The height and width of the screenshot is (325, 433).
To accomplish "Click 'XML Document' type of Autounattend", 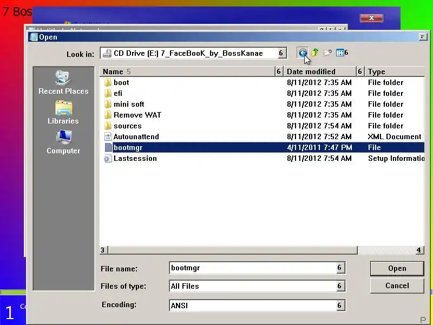I will (395, 136).
